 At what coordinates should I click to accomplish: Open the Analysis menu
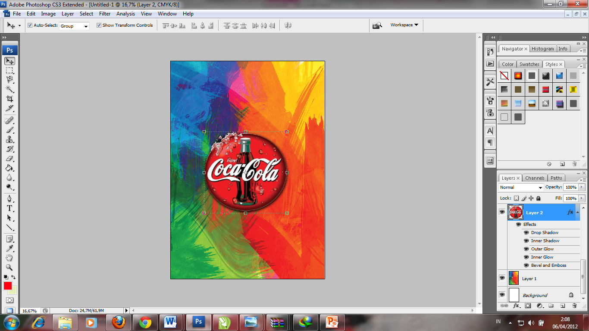[125, 14]
